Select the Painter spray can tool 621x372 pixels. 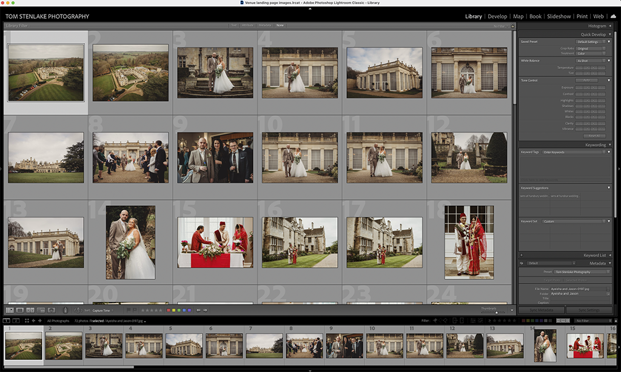(x=66, y=310)
